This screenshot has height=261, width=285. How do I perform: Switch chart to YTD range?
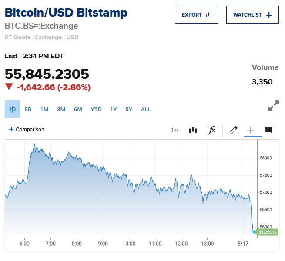tap(96, 109)
